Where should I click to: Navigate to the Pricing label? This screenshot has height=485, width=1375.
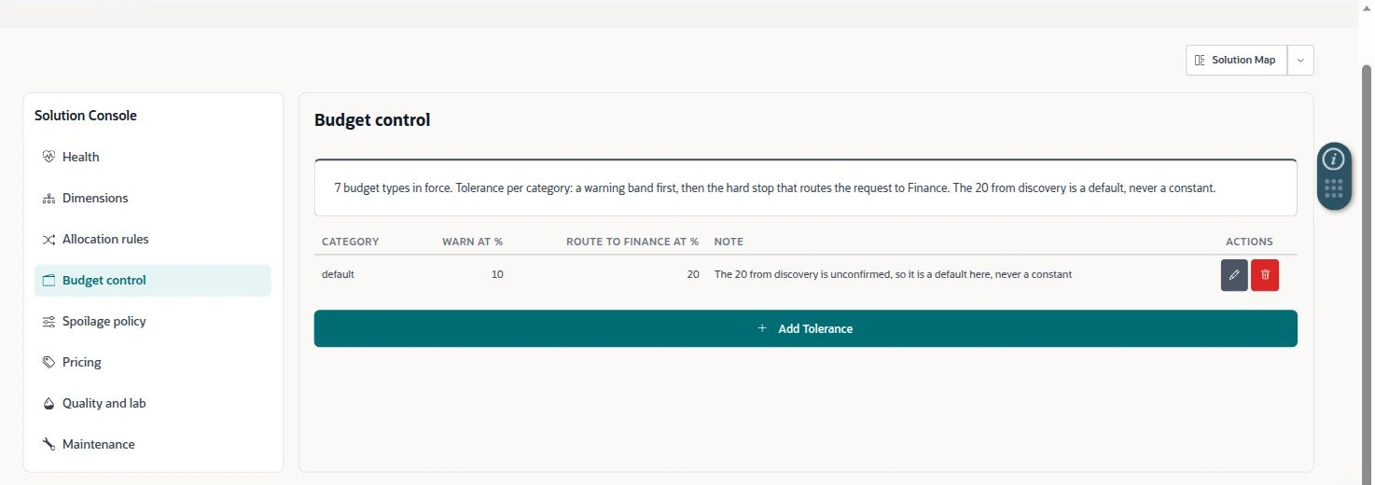click(82, 362)
